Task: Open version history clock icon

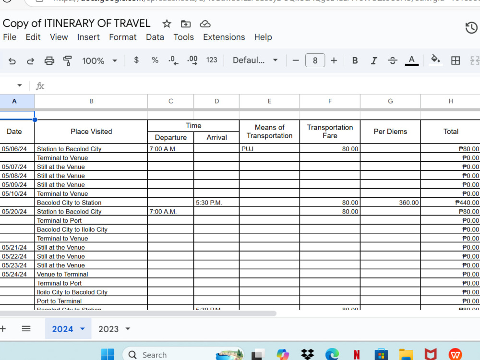Action: point(471,28)
